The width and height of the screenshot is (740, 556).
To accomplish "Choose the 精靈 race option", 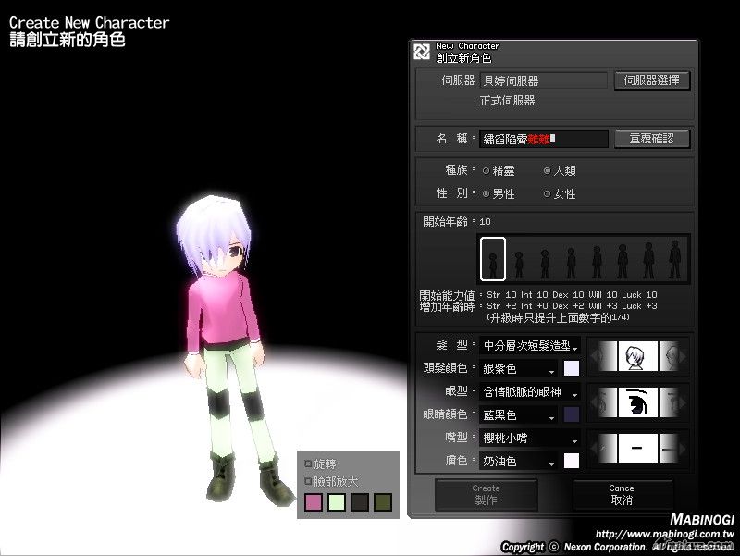I will pyautogui.click(x=486, y=171).
